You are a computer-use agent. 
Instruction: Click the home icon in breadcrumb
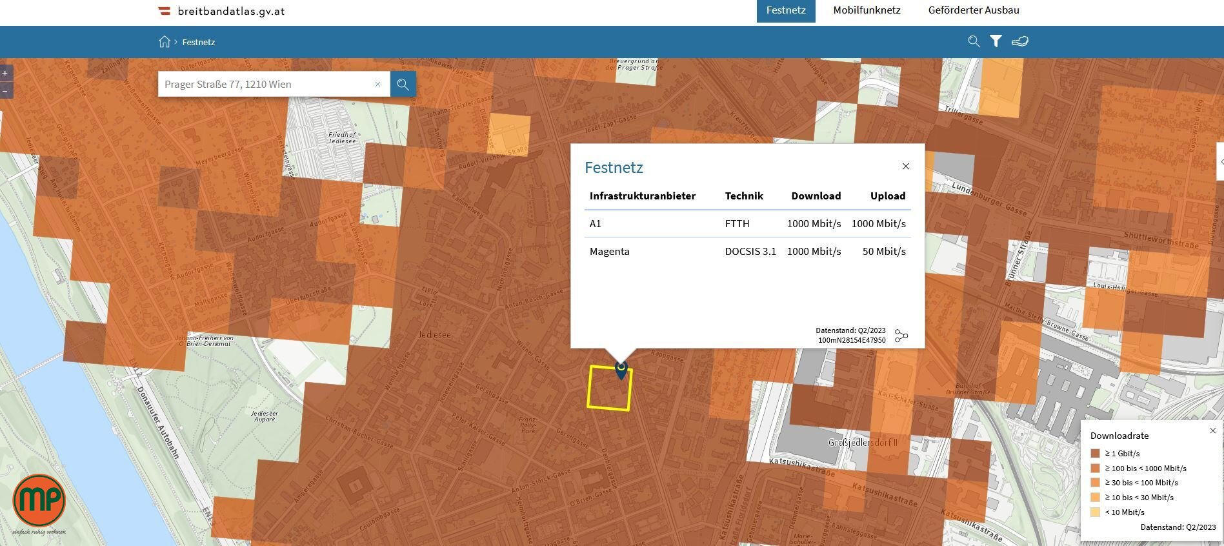[165, 42]
